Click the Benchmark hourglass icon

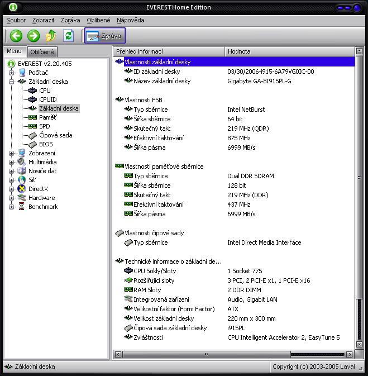(22, 207)
